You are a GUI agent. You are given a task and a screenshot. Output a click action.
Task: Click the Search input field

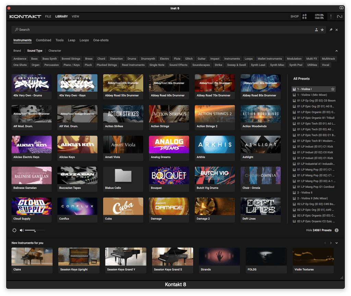click(161, 30)
